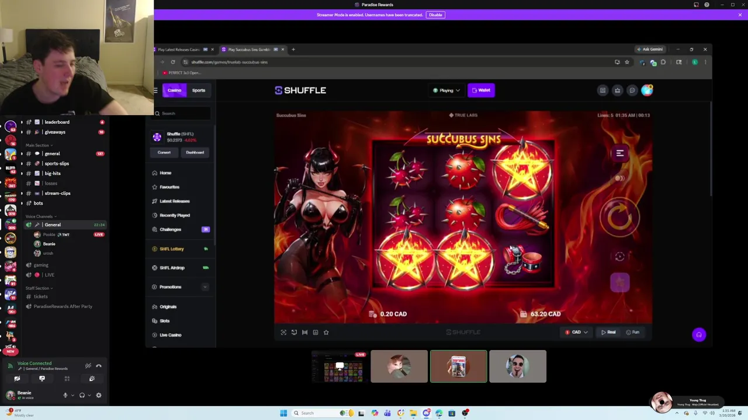
Task: Open Favourites in Shuffle sidebar
Action: (x=169, y=187)
